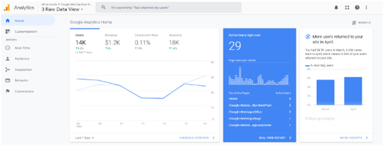Click the Acquisition icon in sidebar
Viewport: 384px width, 146px height.
(x=8, y=70)
